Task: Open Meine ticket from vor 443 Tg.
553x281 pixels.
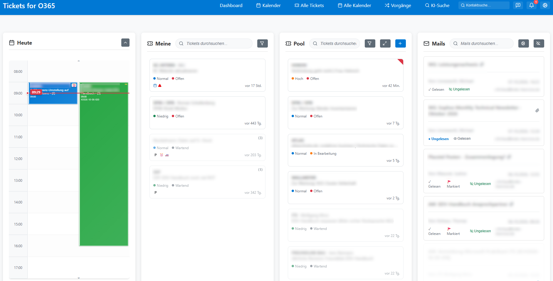Action: tap(207, 113)
